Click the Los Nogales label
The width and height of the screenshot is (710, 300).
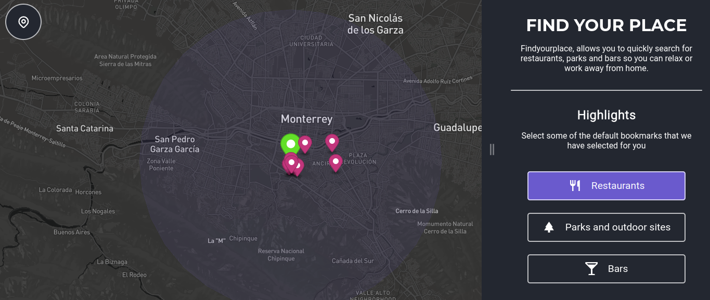point(98,211)
